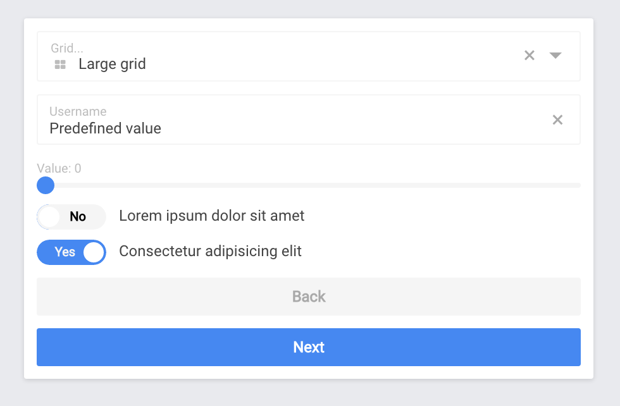Click the Predefined value input field
Screen dimensions: 620x406
[x=253, y=128]
